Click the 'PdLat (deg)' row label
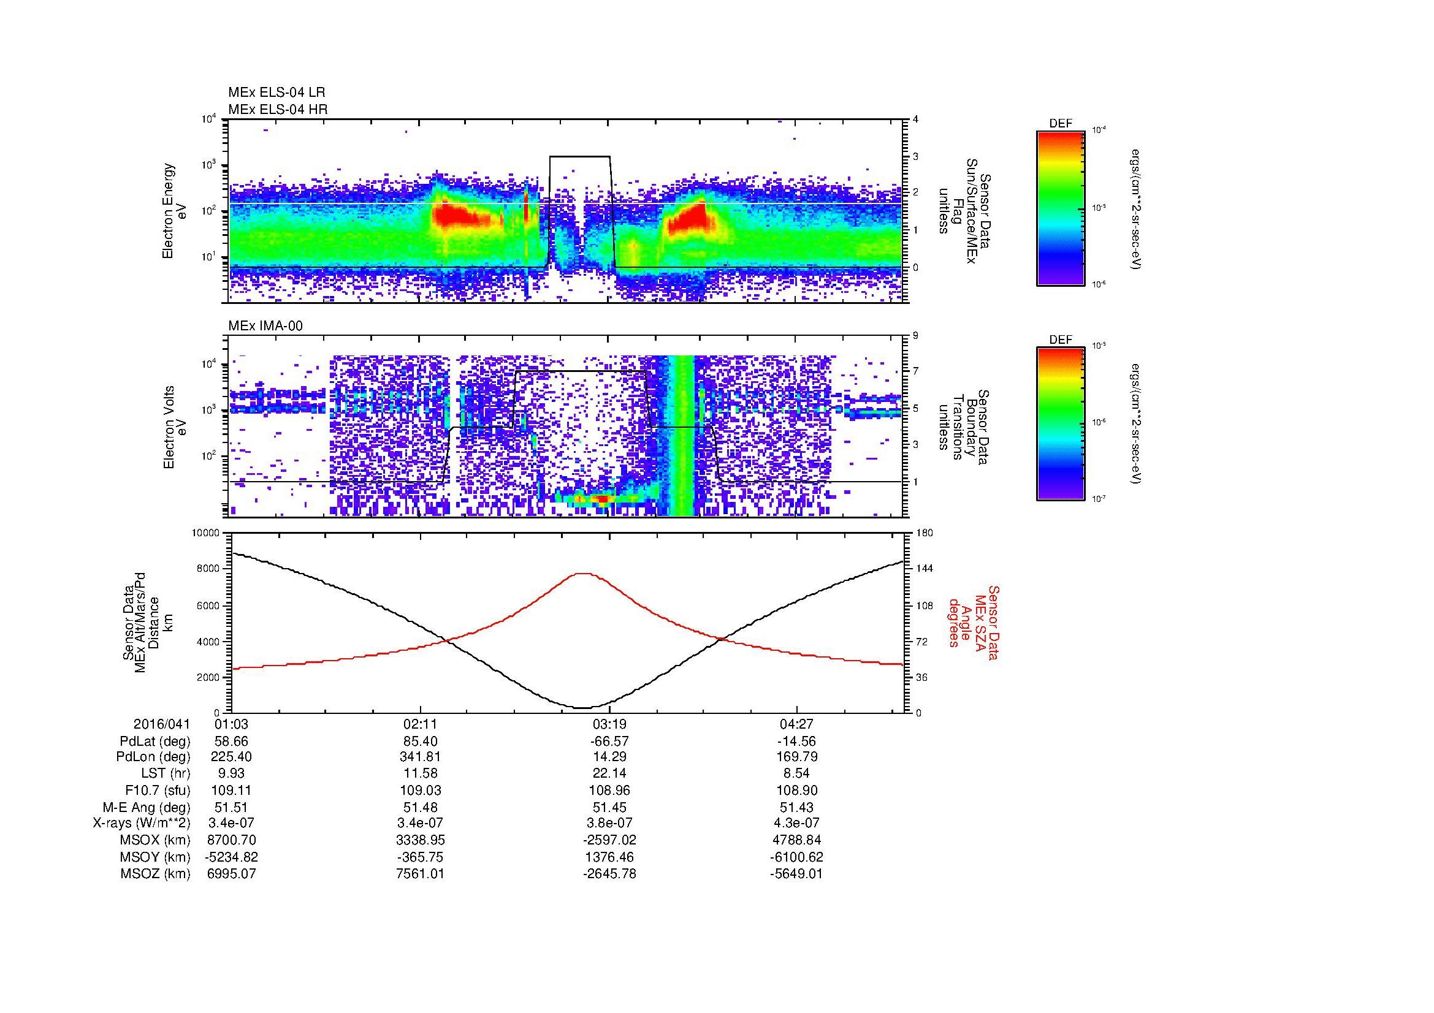The image size is (1434, 1013). pos(155,742)
